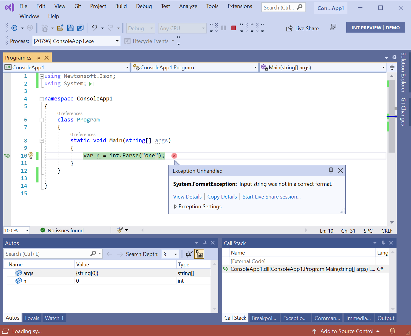Click the Stop Debugging red square

click(x=234, y=28)
